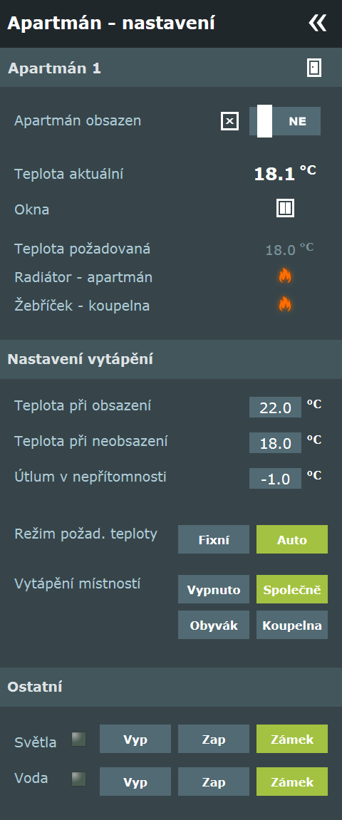Toggle the Apartmán obsazen NE switch
Screen dimensions: 342x820
click(285, 121)
